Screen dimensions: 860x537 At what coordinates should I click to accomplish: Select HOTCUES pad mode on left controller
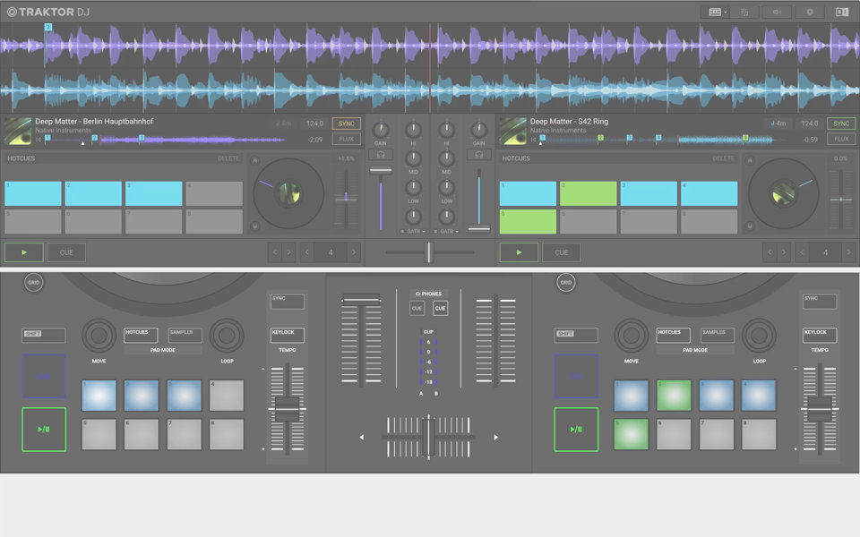pos(140,335)
